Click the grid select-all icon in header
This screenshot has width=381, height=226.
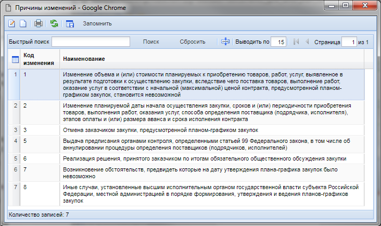(15, 59)
